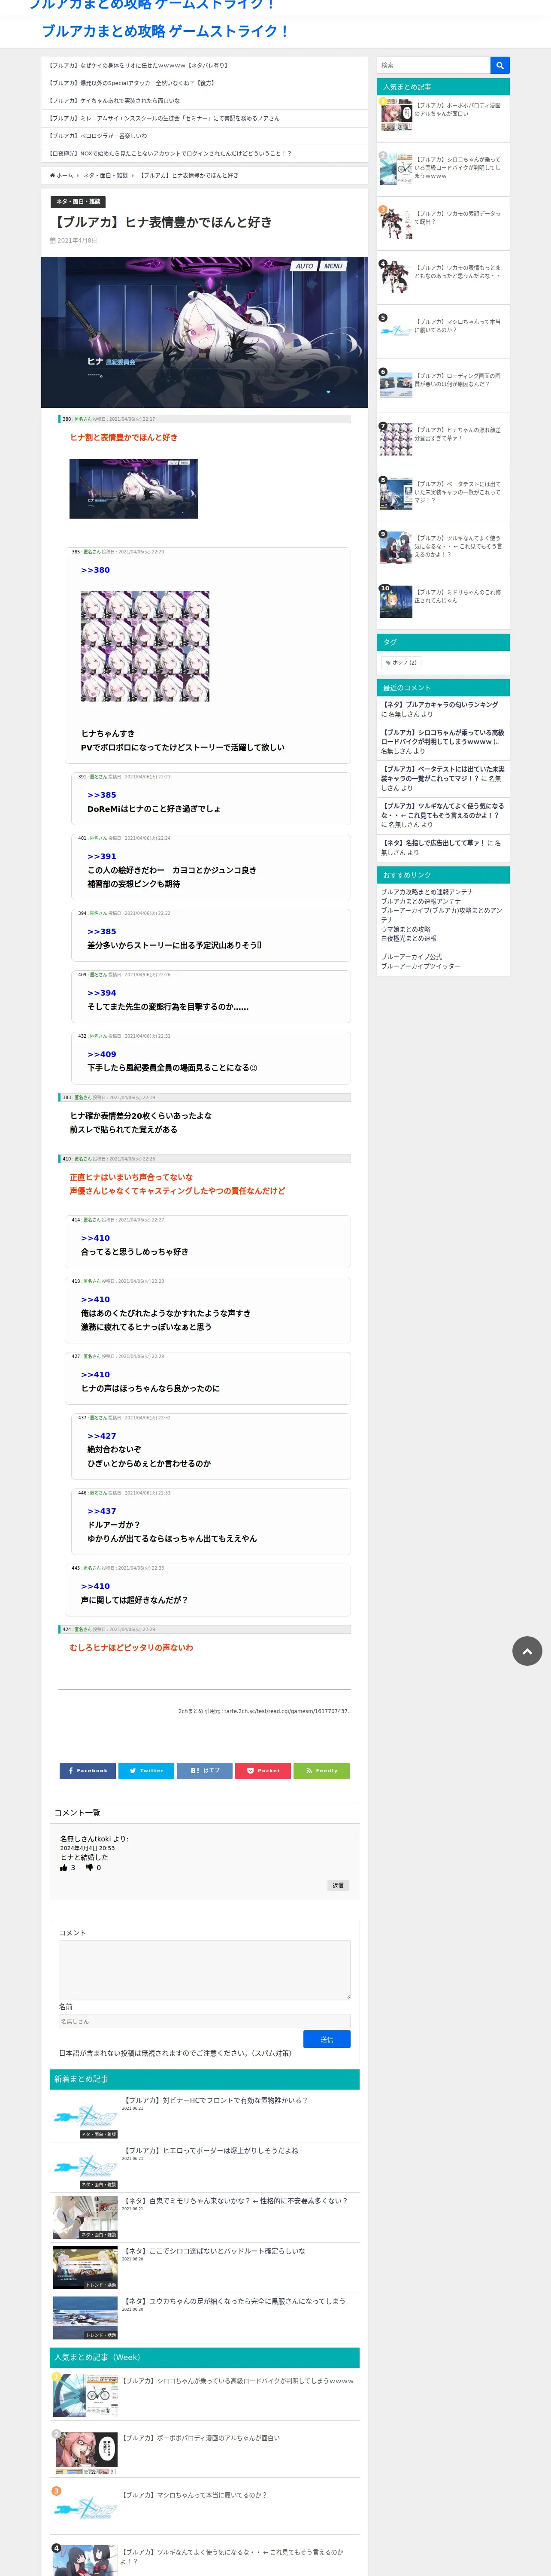Open the ticker link なぜケイの身体をリオに任せたwwwww
The height and width of the screenshot is (2576, 551).
[x=138, y=65]
